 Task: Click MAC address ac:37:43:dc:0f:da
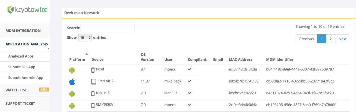point(243,69)
